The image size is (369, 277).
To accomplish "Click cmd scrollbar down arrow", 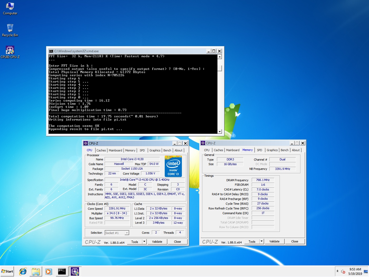I will click(x=220, y=131).
